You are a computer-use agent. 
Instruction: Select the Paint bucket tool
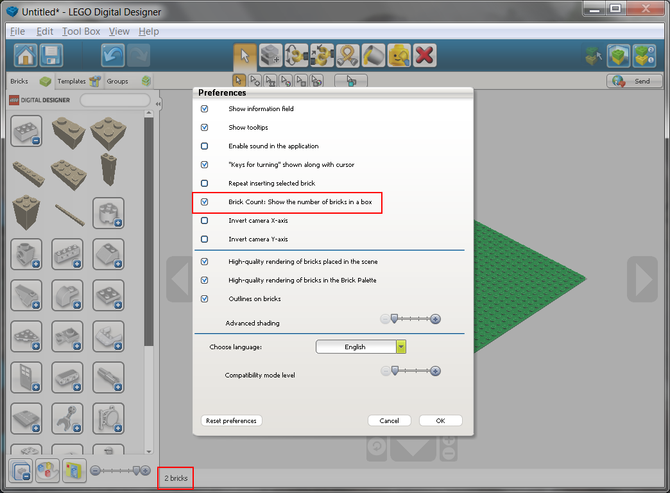tap(373, 56)
